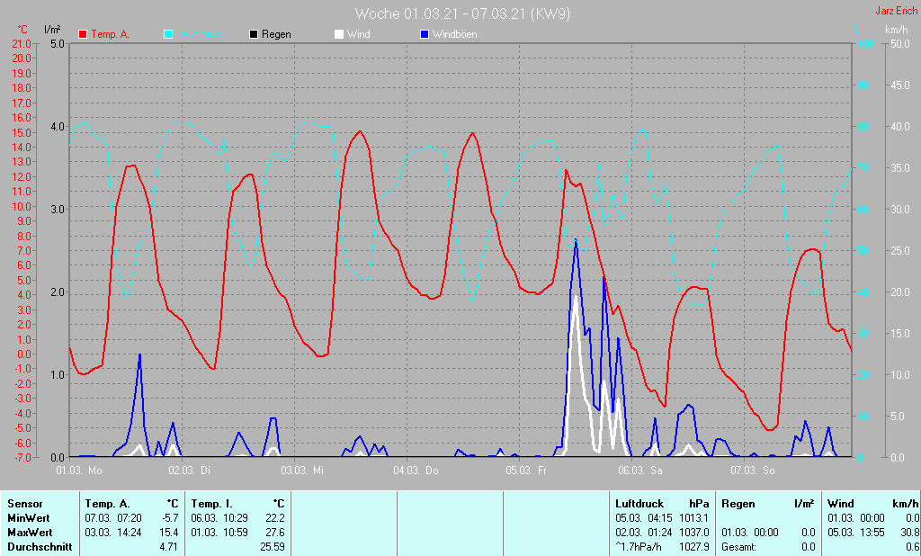Click the '^1.7hPa/h' pressure trend text
Screen dimensions: 921x556
pyautogui.click(x=639, y=547)
